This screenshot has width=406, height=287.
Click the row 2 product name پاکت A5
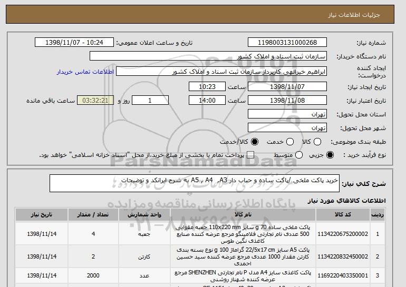(x=243, y=256)
